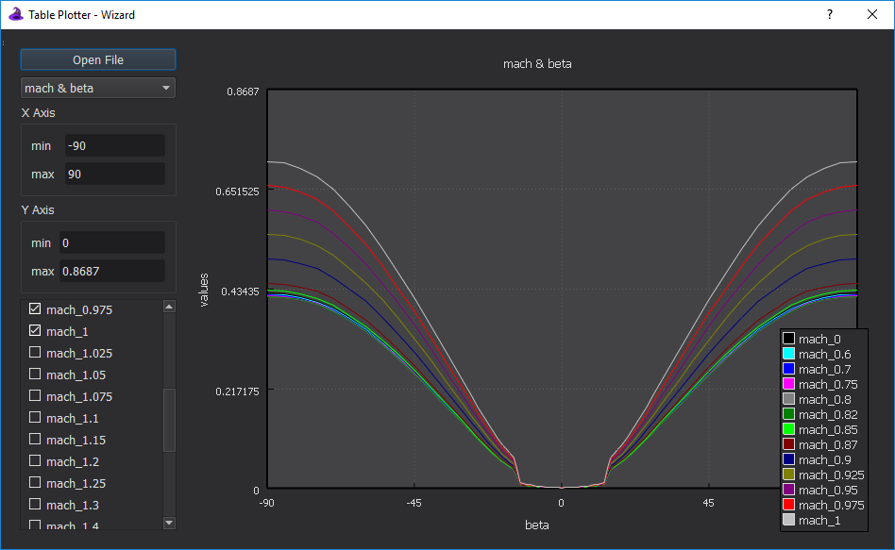Click the values y-axis label
The image size is (895, 550).
[x=204, y=290]
